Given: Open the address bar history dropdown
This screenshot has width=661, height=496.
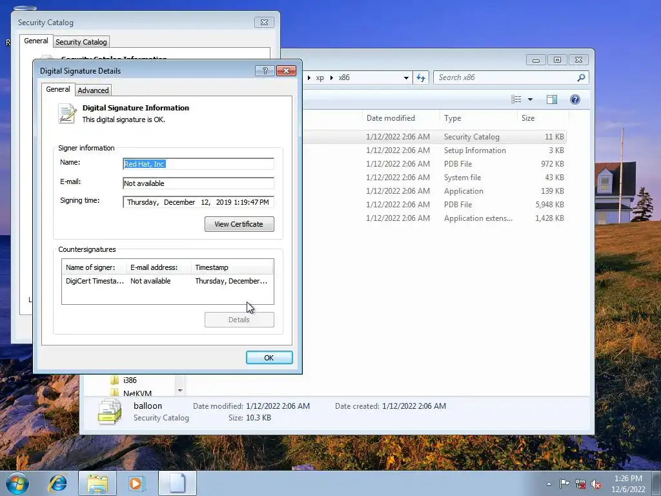Looking at the screenshot, I should (x=406, y=77).
